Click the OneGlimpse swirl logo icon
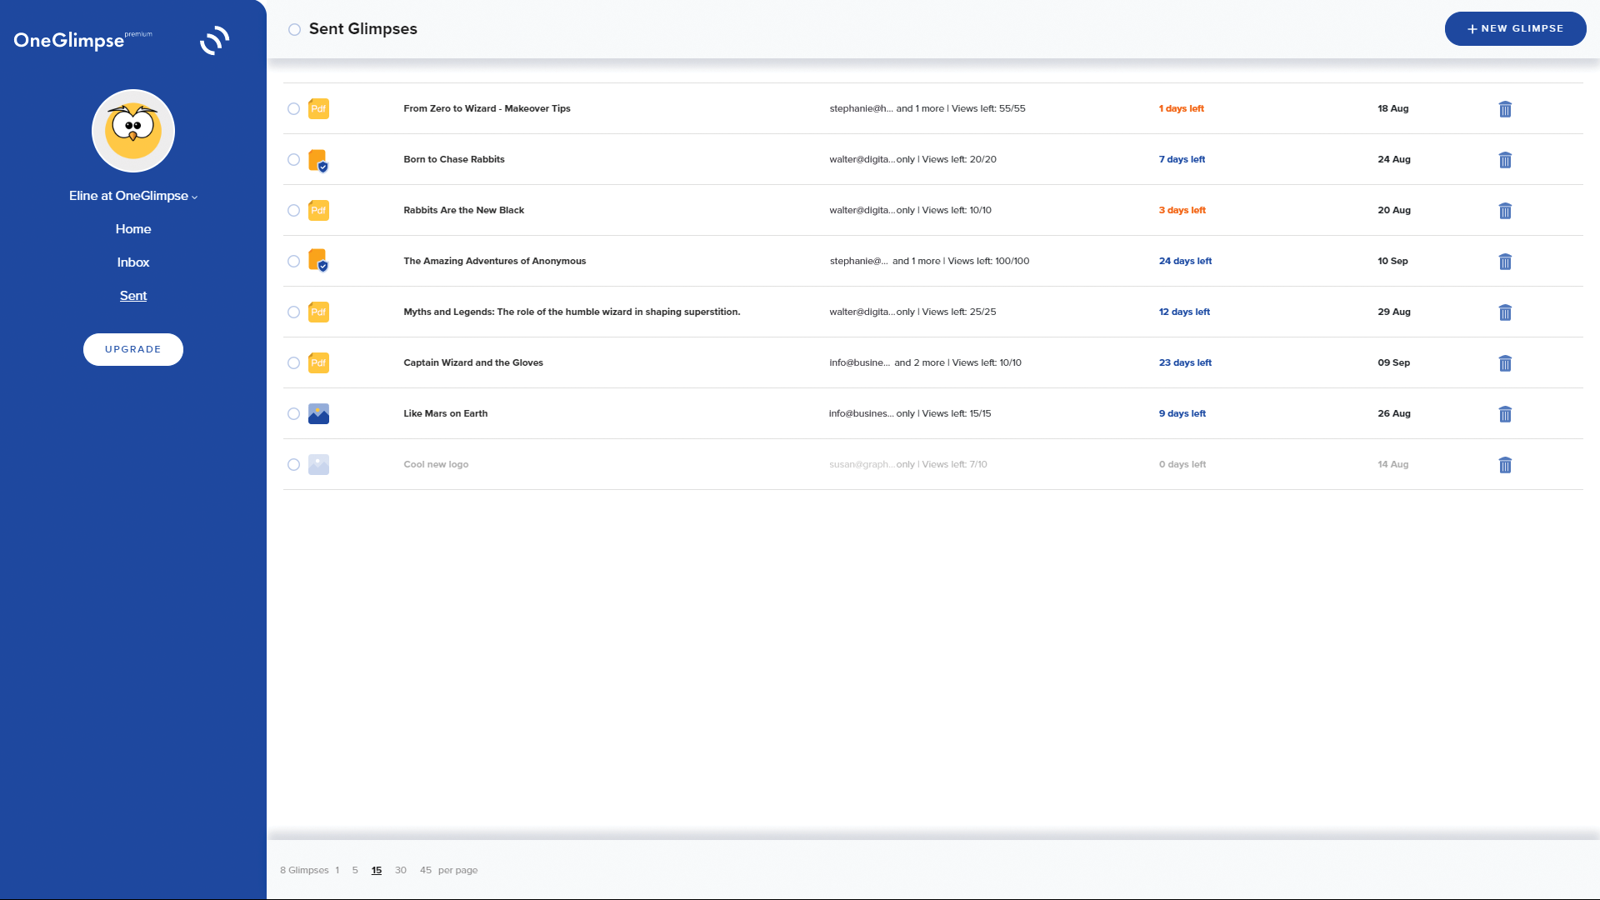The image size is (1600, 900). point(214,40)
